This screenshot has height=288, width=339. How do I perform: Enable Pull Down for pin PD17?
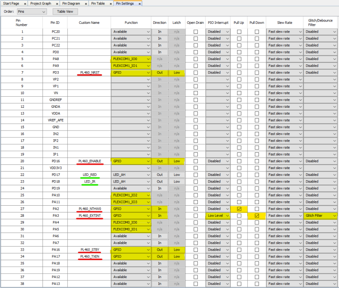click(257, 175)
